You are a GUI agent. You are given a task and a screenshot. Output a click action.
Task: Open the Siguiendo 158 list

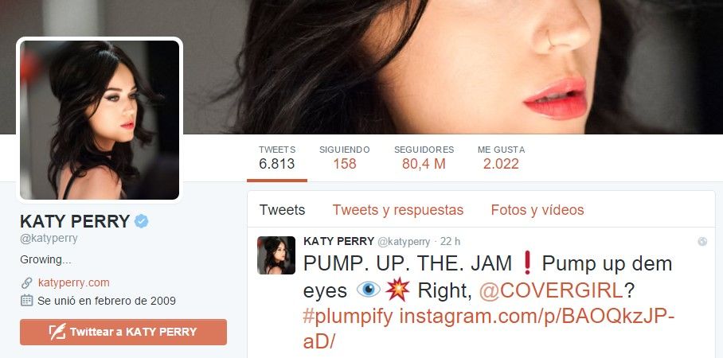tap(345, 158)
